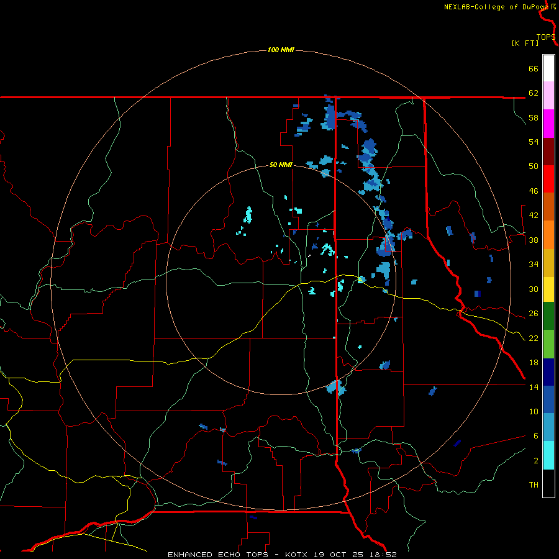
Task: Click the [K FT] units label
Action: point(525,43)
